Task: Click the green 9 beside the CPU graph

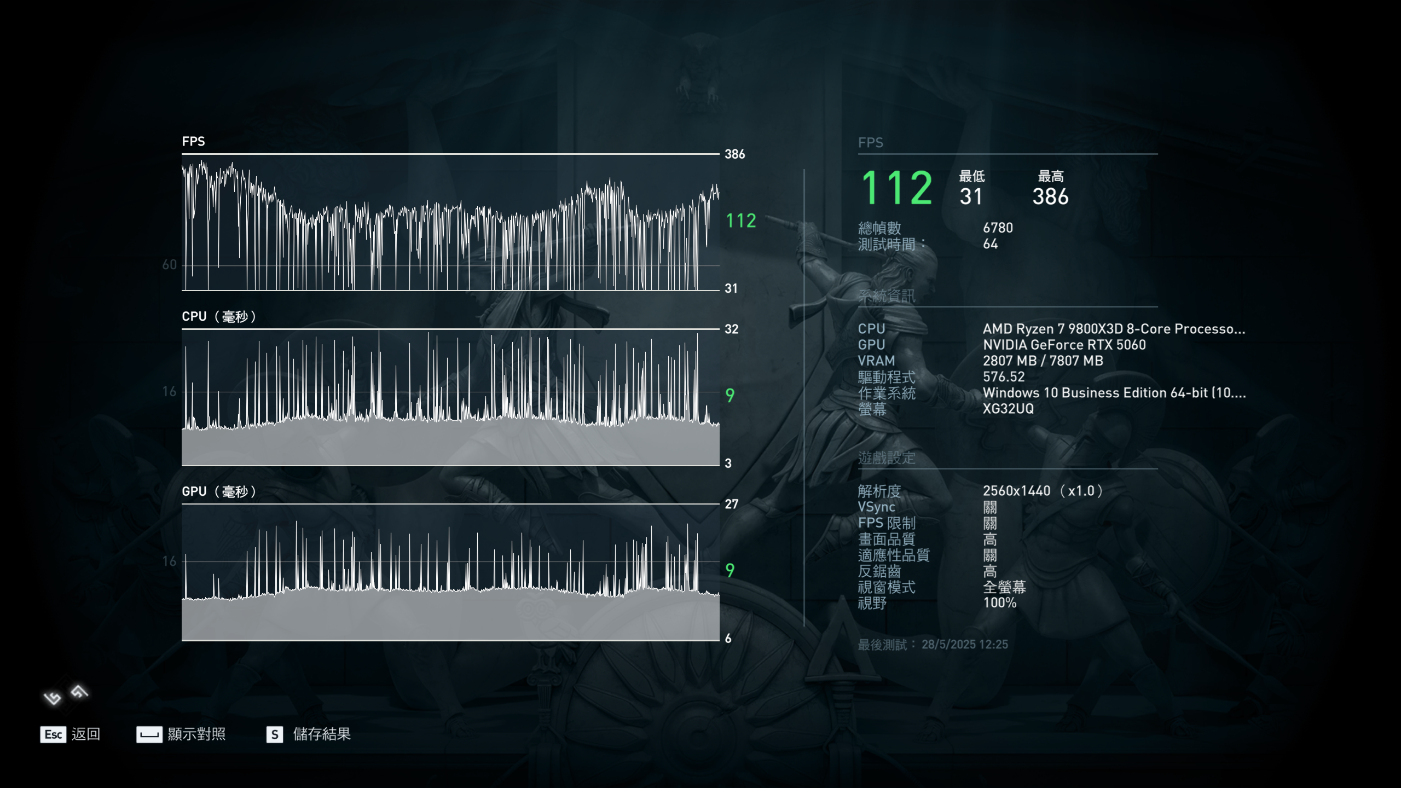Action: click(730, 395)
